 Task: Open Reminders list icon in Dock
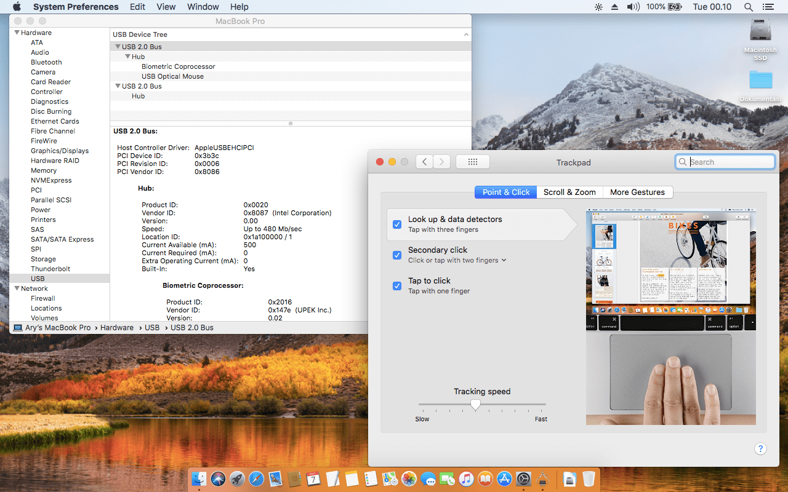coord(371,478)
